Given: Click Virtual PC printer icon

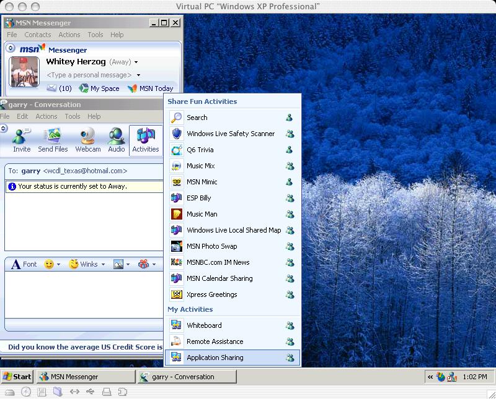Looking at the screenshot, I should point(107,392).
